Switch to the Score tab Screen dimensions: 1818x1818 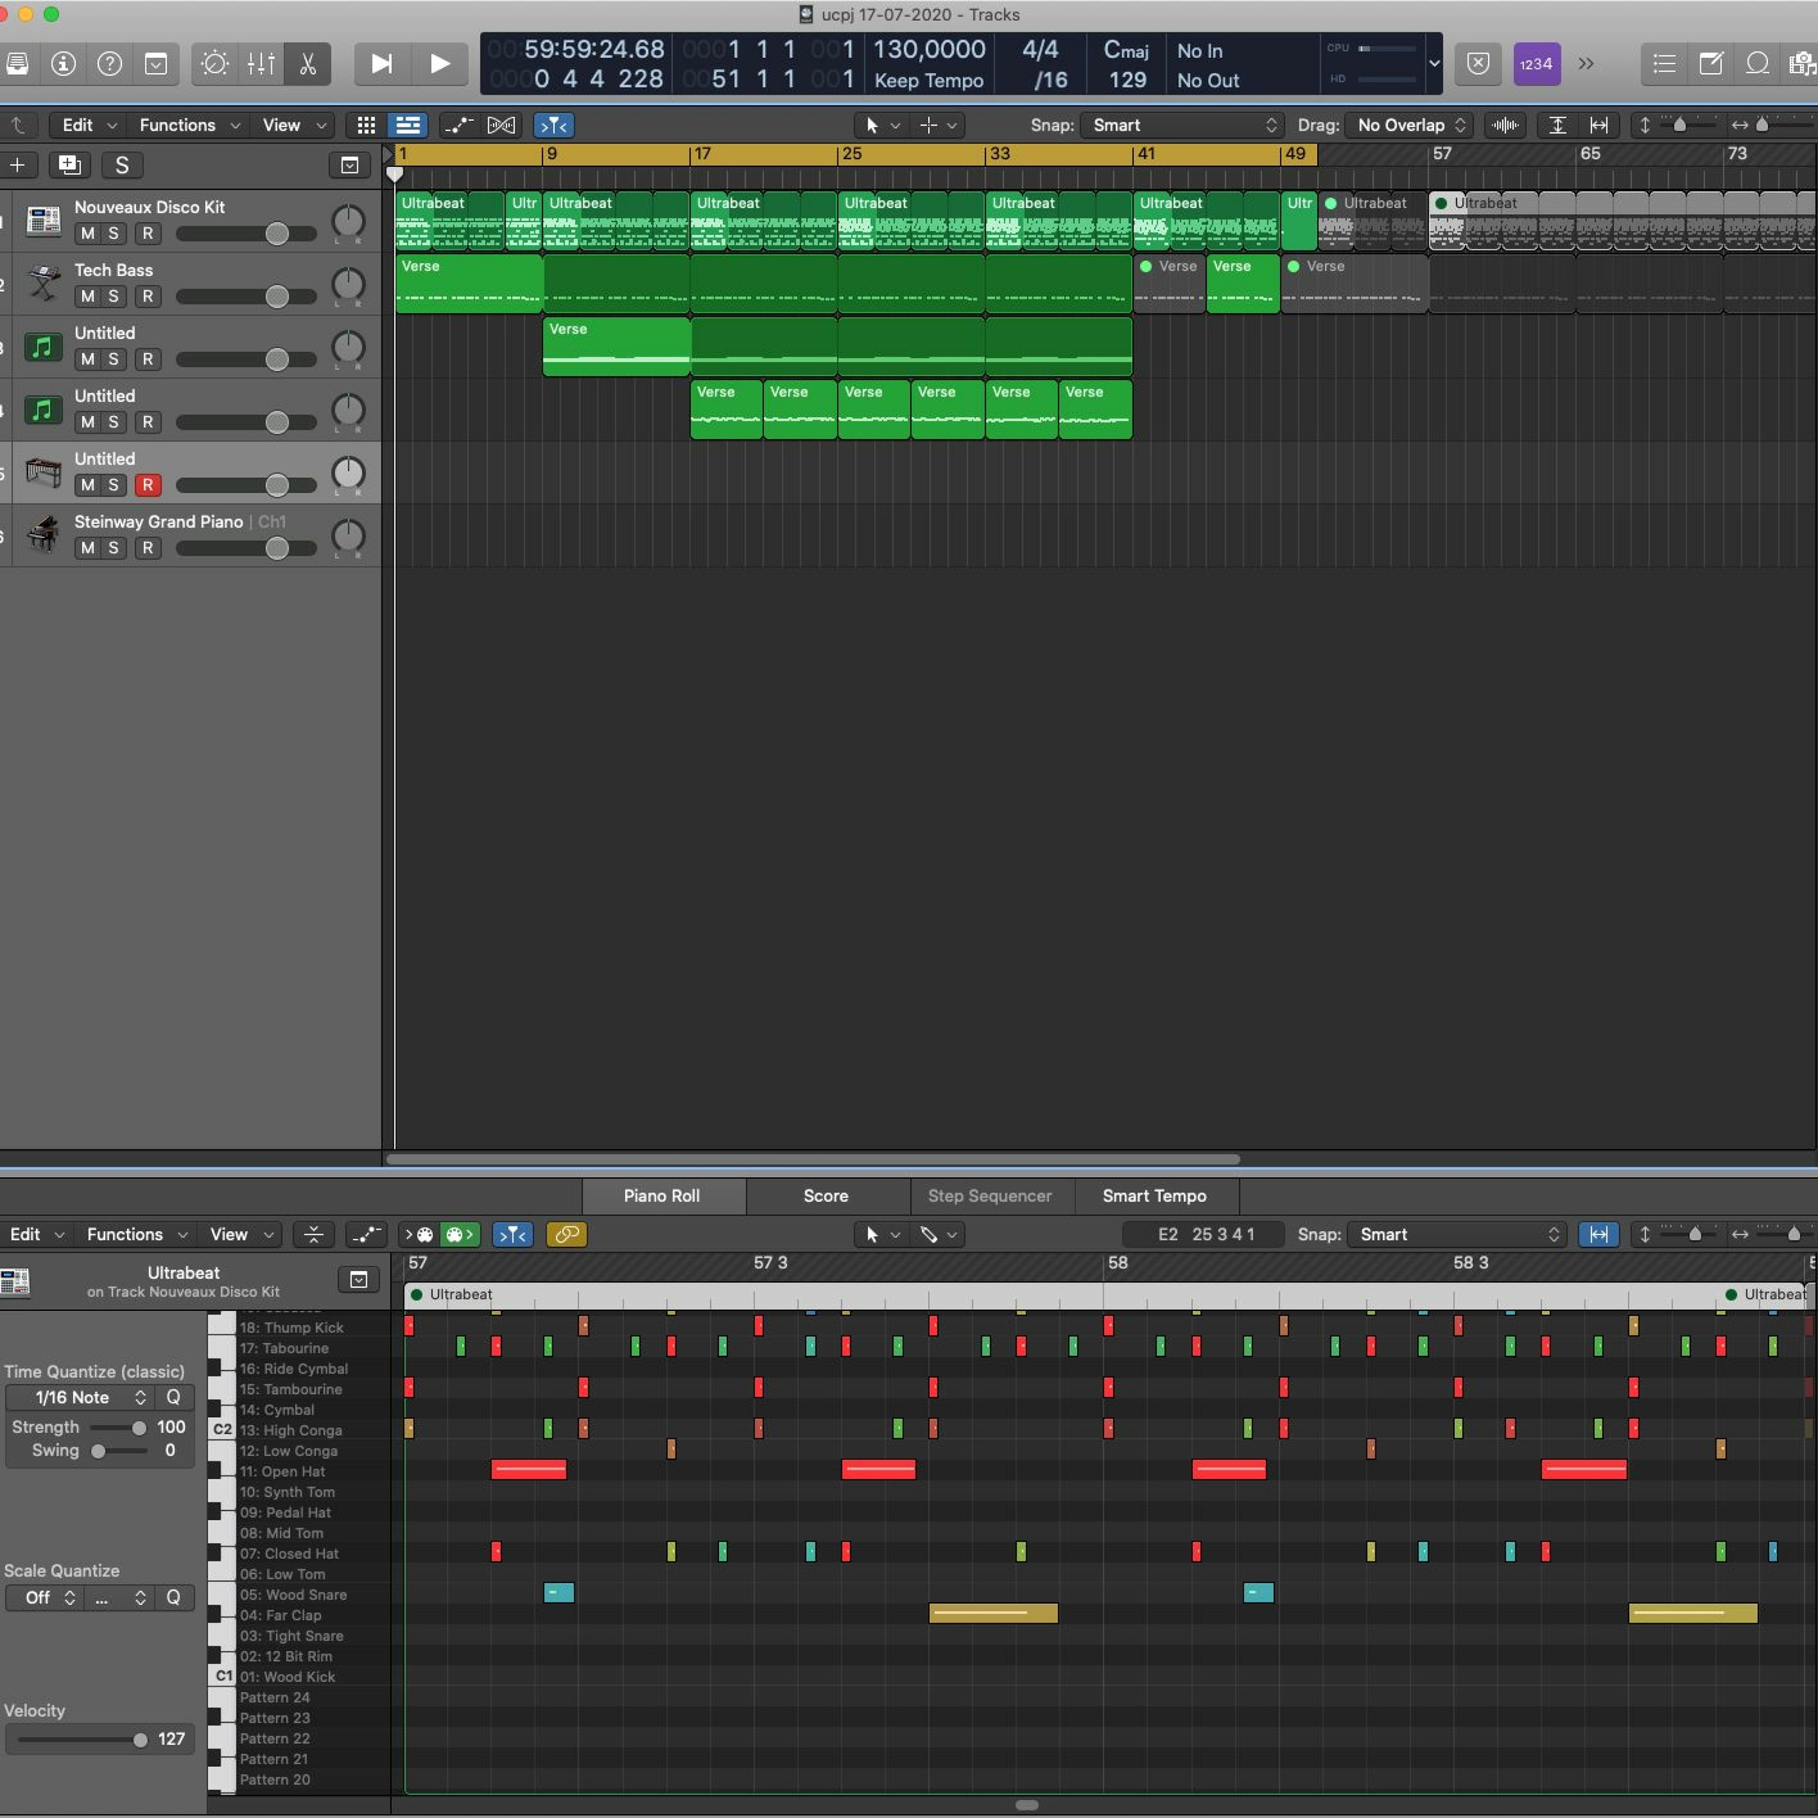(x=825, y=1196)
